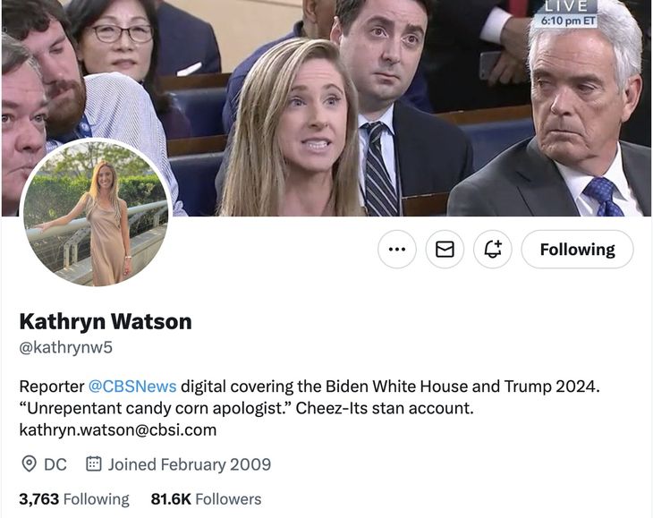
Task: Open the three-dot more options menu
Action: pos(397,250)
